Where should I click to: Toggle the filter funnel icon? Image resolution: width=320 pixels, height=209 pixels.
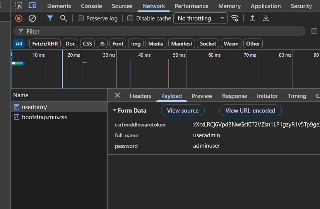[x=50, y=19]
